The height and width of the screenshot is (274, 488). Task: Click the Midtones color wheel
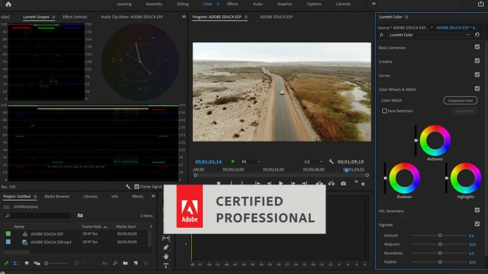point(435,140)
